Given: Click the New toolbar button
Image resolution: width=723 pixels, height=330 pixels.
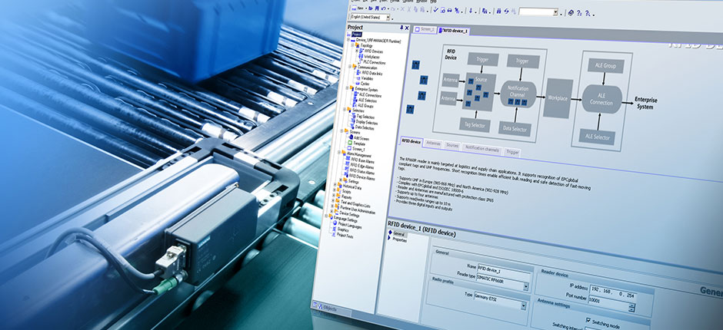Looking at the screenshot, I should coord(358,8).
